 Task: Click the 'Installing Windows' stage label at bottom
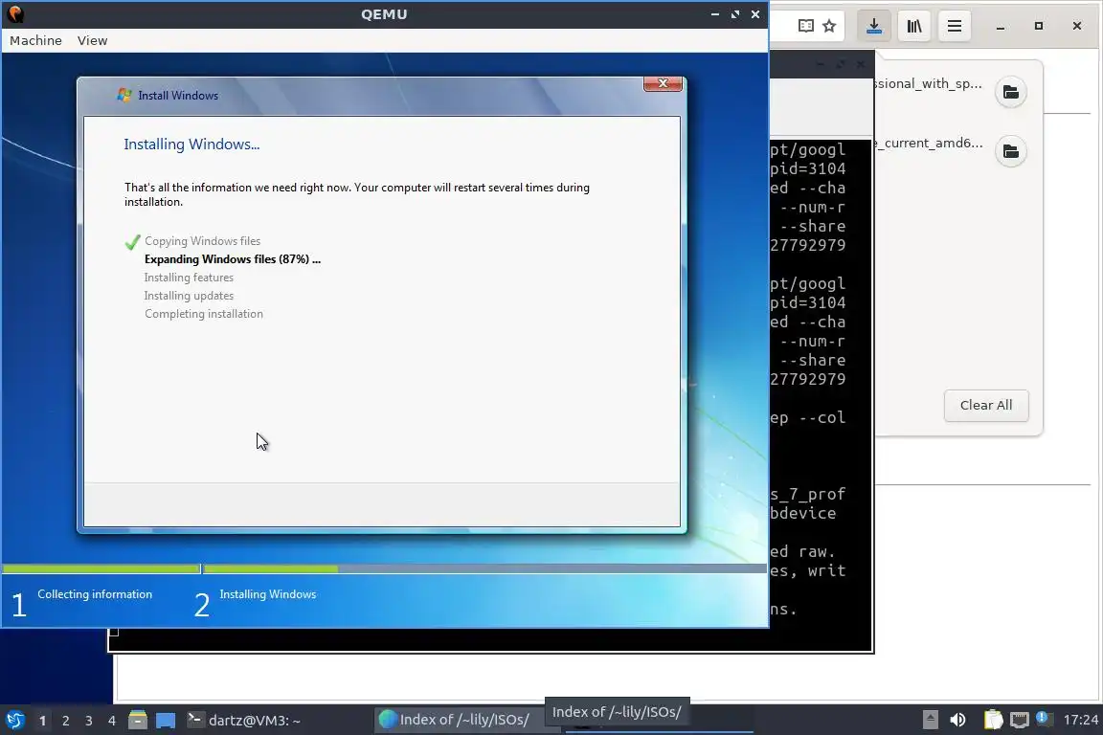pos(267,594)
